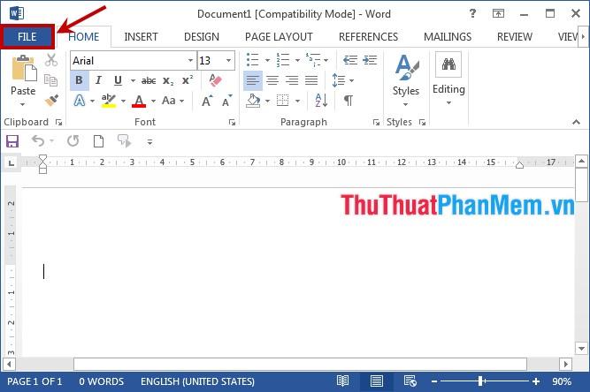The width and height of the screenshot is (590, 392).
Task: Click ENGLISH (UNITED STATES) language button
Action: [x=197, y=381]
